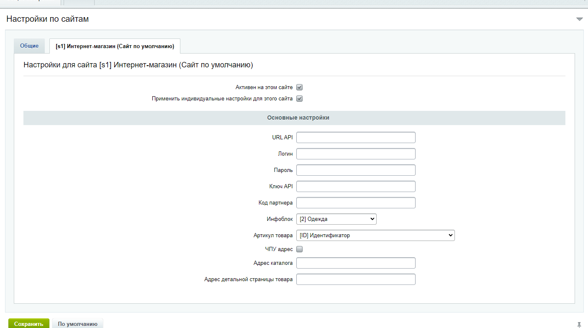This screenshot has width=588, height=328.
Task: Click the По умолчанию button
Action: (x=78, y=324)
